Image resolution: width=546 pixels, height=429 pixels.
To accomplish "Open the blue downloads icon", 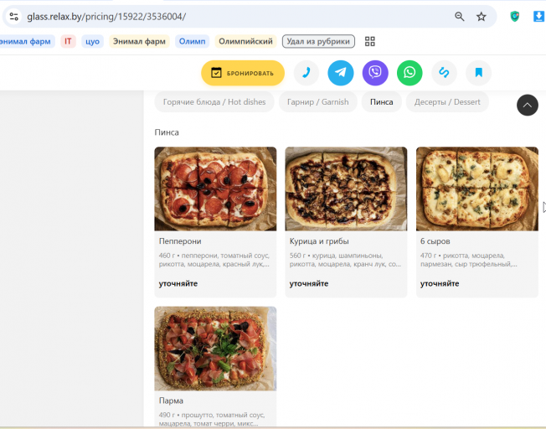I will (x=539, y=17).
